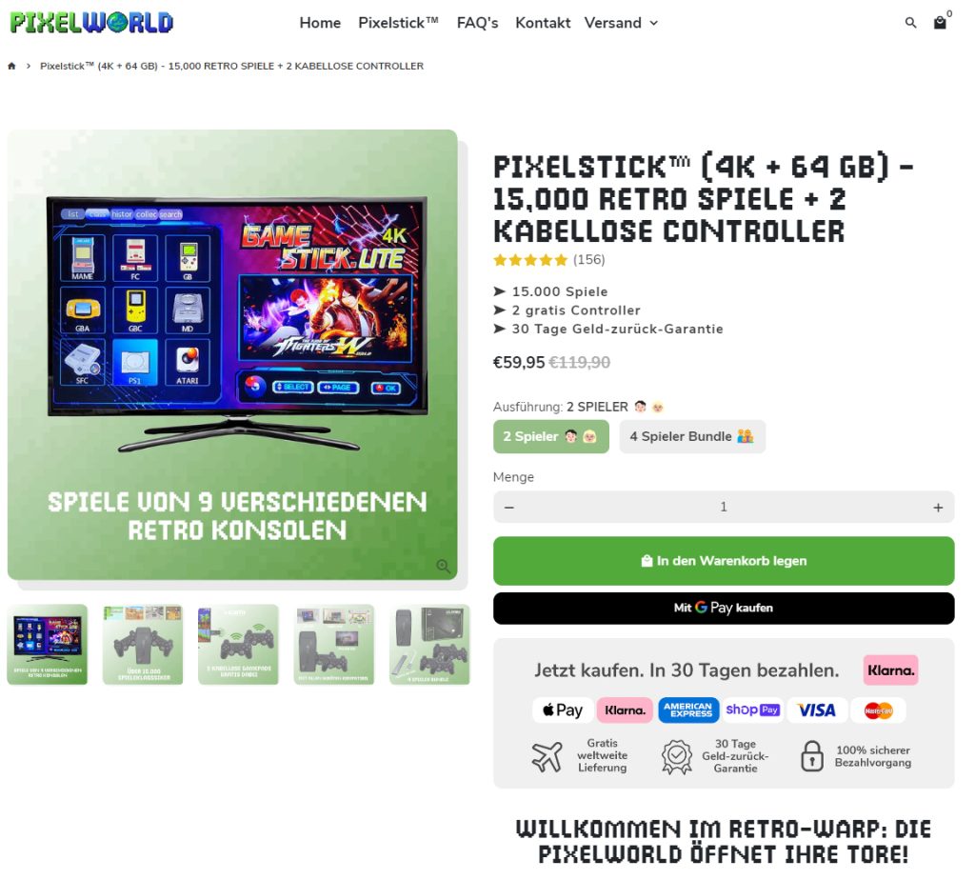Screen dimensions: 975x880
Task: Open the Kontakt page link
Action: point(542,23)
